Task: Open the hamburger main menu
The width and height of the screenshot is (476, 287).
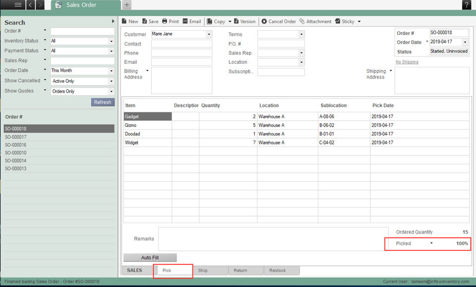Action: 18,5
